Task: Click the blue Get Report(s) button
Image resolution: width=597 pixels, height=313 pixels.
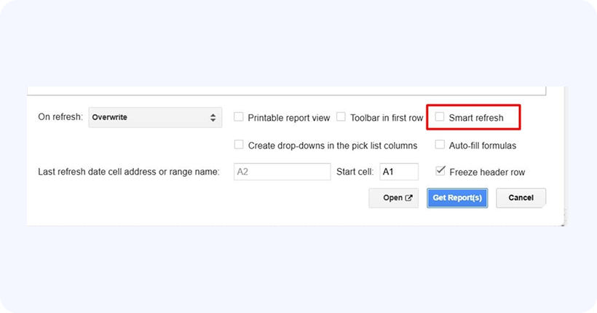Action: pyautogui.click(x=457, y=198)
